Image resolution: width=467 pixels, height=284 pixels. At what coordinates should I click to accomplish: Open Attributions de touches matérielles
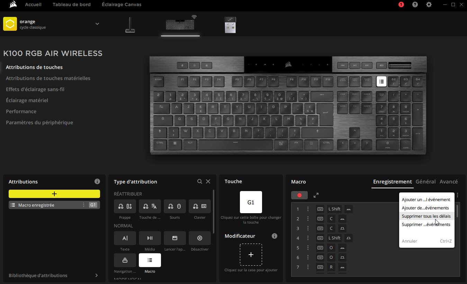48,78
